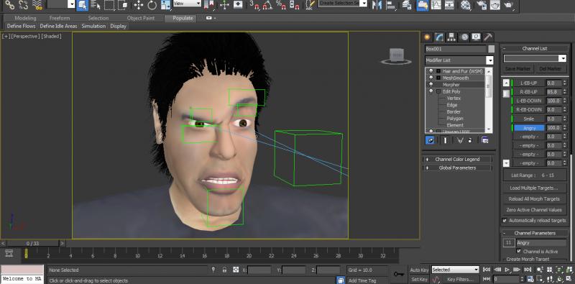Switch to the Selection ribbon tab
575x284 pixels.
coord(98,18)
